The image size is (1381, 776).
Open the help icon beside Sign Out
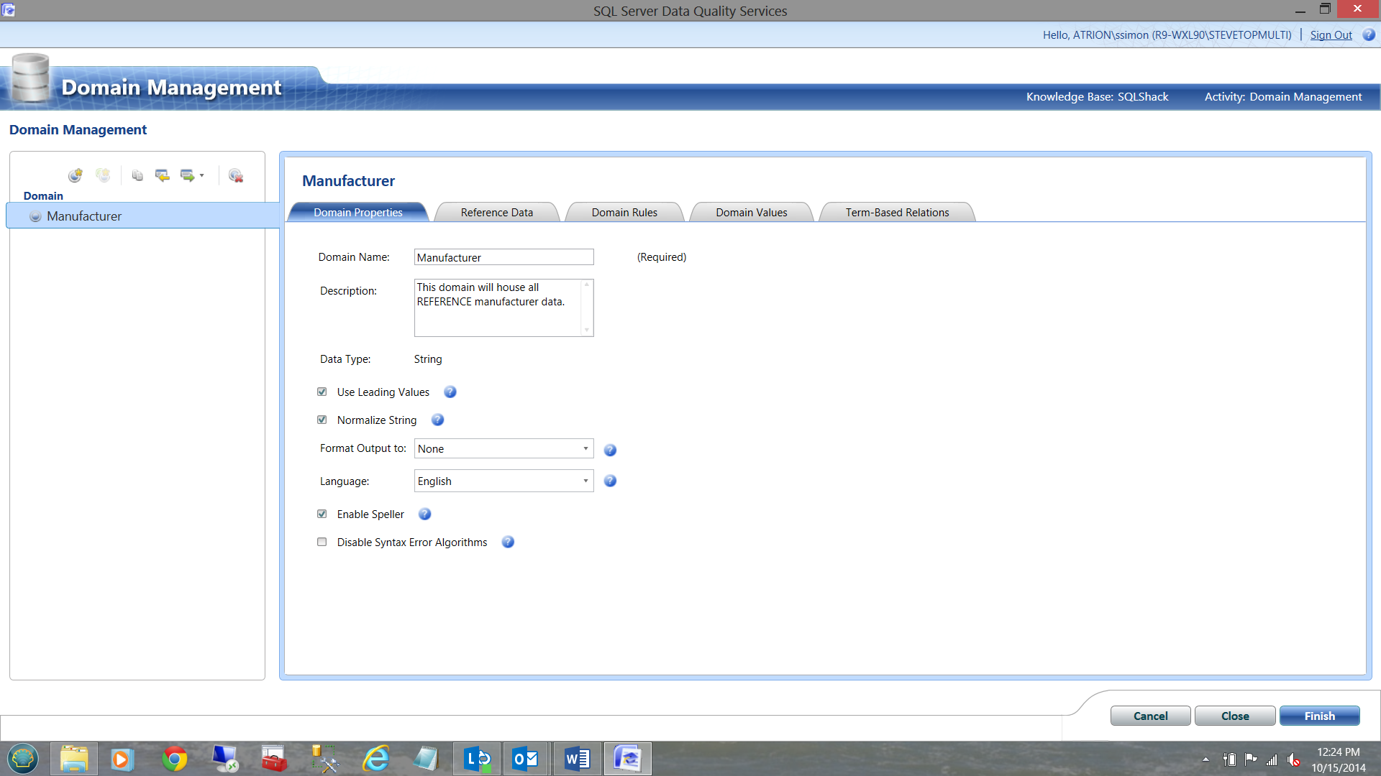tap(1369, 34)
